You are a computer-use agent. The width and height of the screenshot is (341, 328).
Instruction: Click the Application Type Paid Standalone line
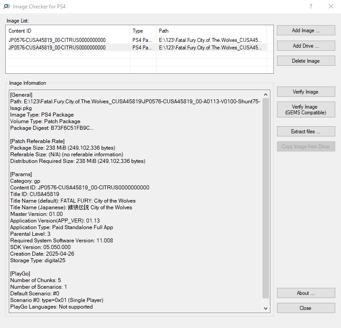(x=61, y=227)
